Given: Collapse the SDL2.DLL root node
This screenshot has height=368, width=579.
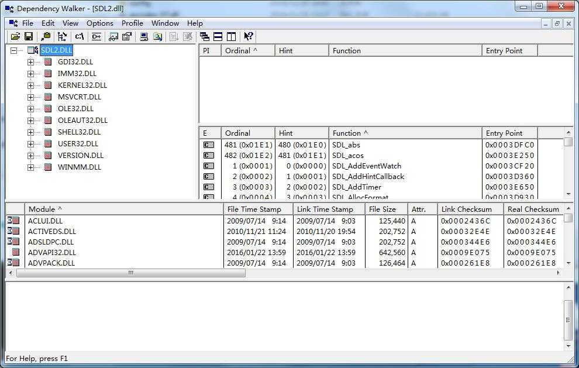Looking at the screenshot, I should 13,50.
